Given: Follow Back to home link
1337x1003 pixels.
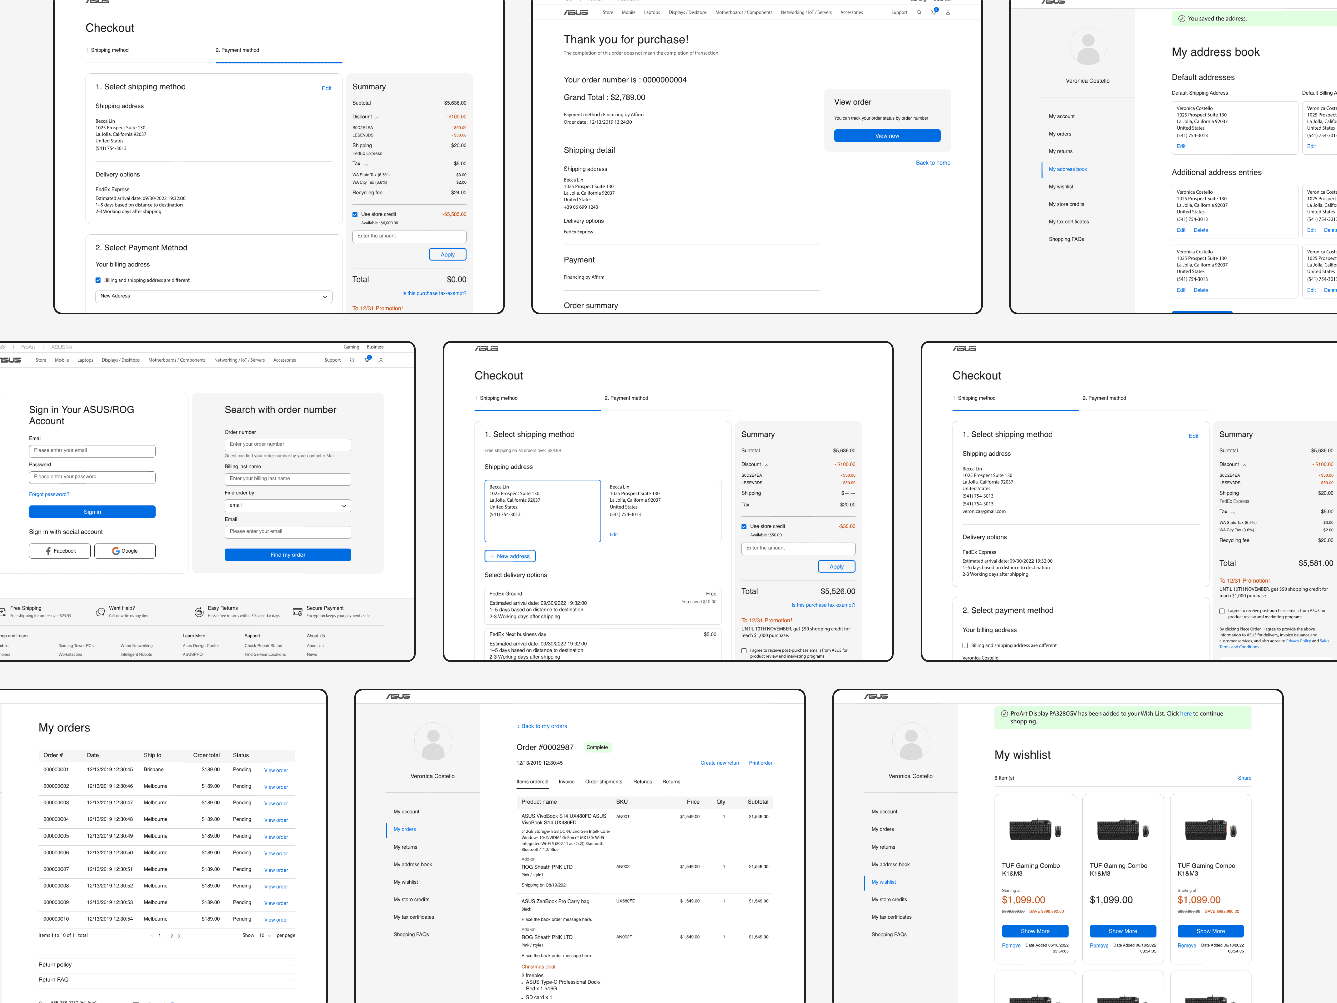Looking at the screenshot, I should (x=933, y=163).
